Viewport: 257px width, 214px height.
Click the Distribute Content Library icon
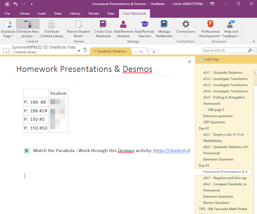point(52,24)
